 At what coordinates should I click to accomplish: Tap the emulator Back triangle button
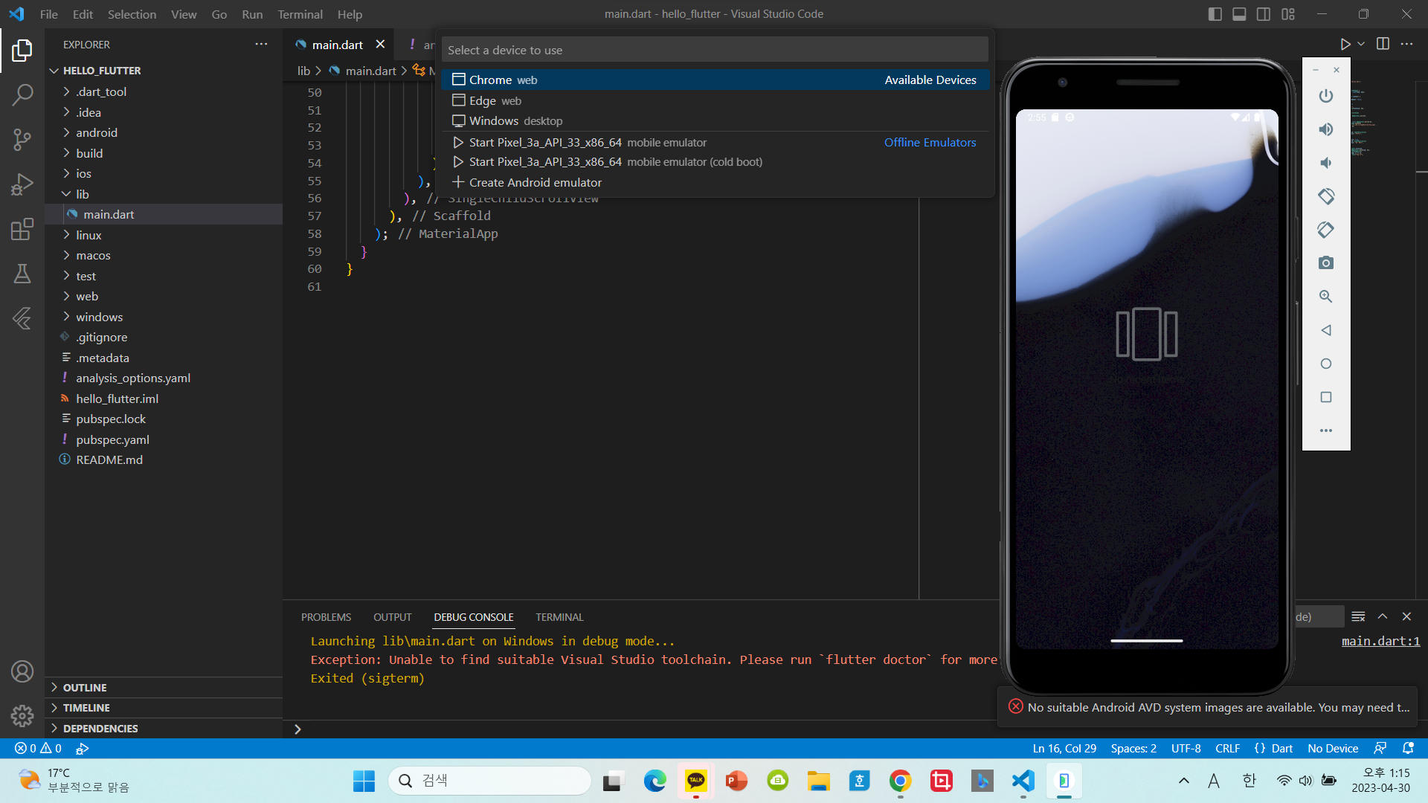tap(1326, 330)
